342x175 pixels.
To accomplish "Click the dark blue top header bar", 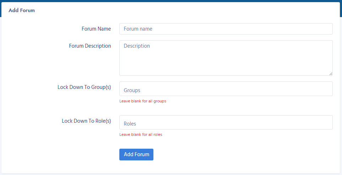I will (170, 1).
